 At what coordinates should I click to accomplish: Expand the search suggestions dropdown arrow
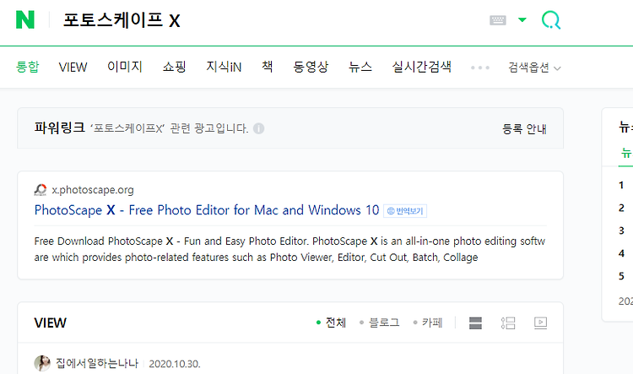pos(522,19)
